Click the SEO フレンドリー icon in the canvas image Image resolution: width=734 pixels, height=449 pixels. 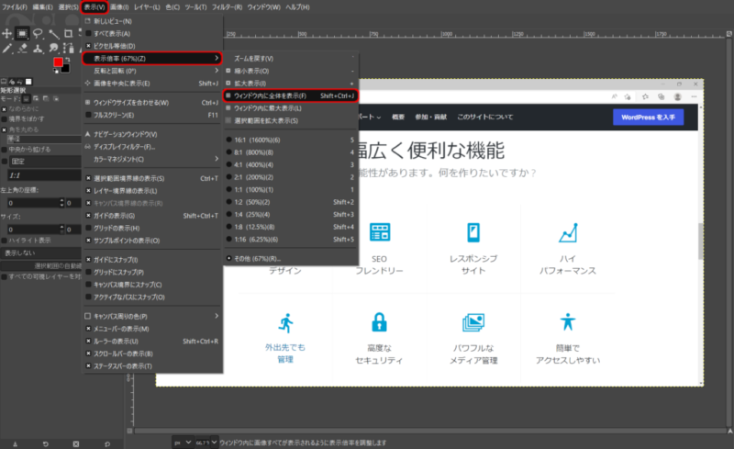(x=380, y=232)
